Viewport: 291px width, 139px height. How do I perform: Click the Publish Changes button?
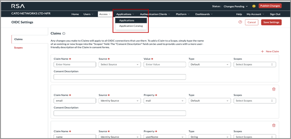270,6
